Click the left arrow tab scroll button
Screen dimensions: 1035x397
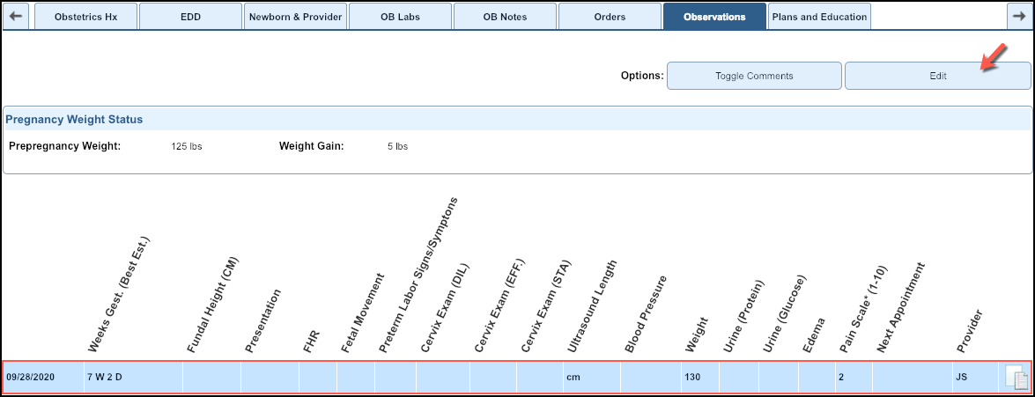point(18,16)
